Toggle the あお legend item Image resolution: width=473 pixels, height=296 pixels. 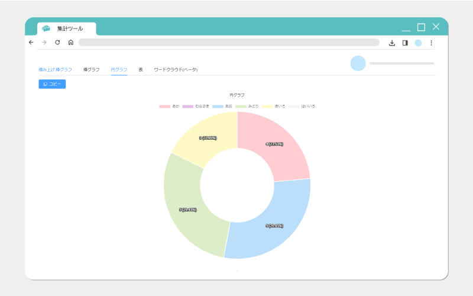tap(222, 107)
